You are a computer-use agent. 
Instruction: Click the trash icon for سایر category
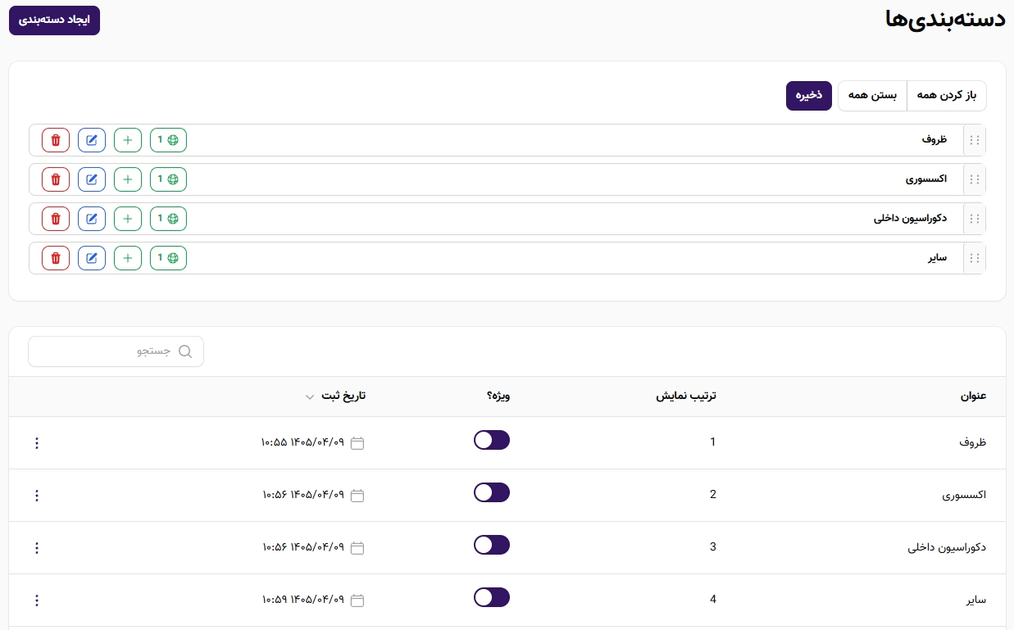[x=56, y=258]
